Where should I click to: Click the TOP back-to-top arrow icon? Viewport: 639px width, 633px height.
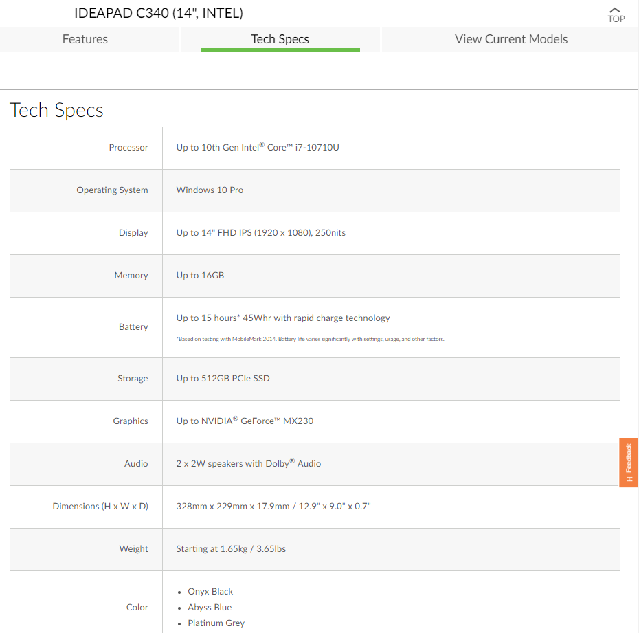(615, 14)
